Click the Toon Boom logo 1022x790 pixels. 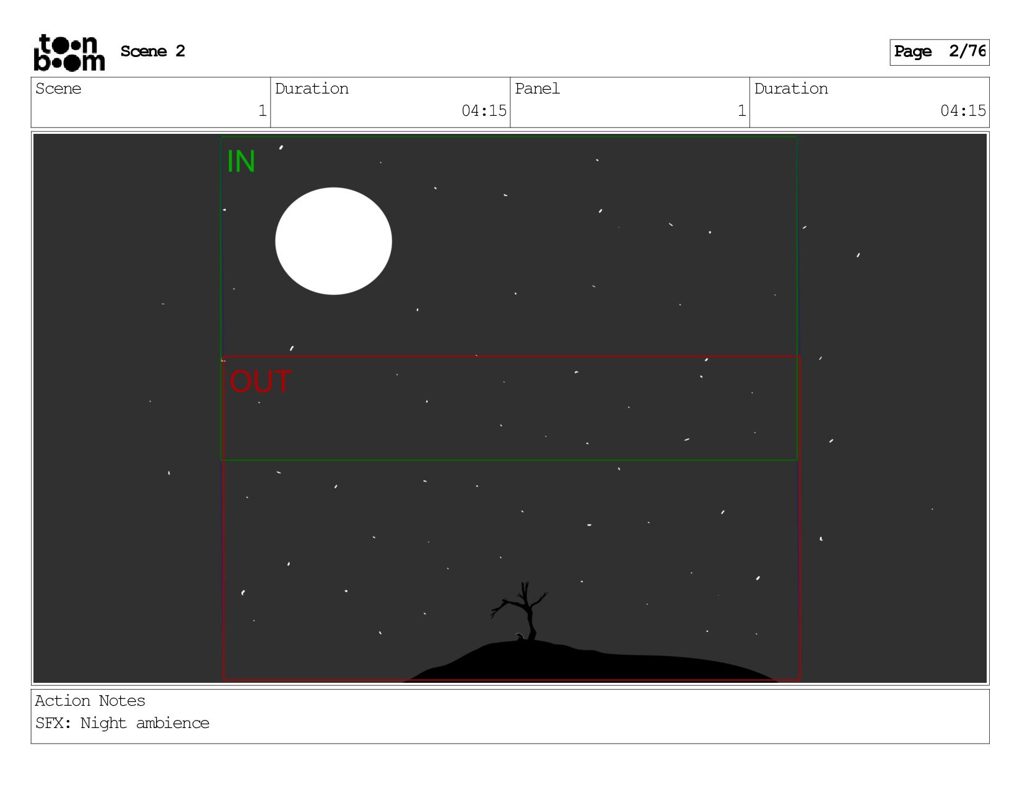(x=69, y=53)
